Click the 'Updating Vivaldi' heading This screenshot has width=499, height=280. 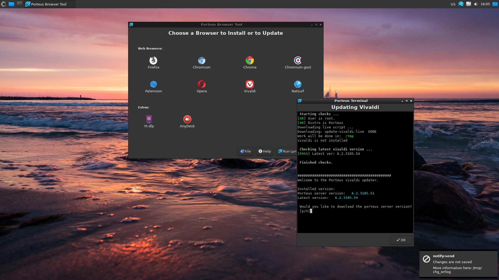(x=355, y=107)
